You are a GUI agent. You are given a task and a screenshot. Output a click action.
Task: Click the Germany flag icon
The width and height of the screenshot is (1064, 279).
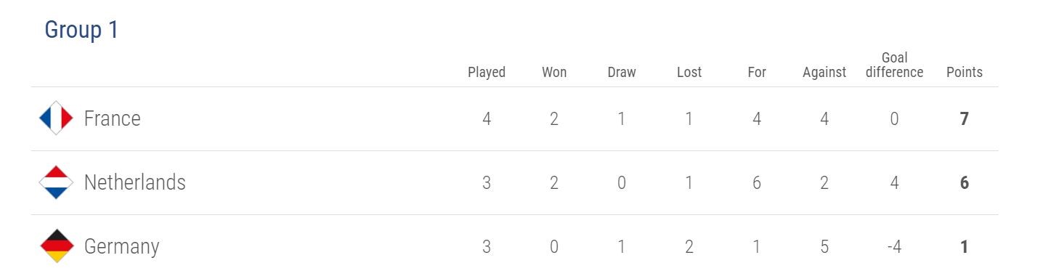tap(56, 246)
